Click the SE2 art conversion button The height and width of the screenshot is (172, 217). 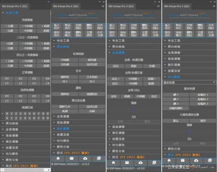(x=92, y=82)
